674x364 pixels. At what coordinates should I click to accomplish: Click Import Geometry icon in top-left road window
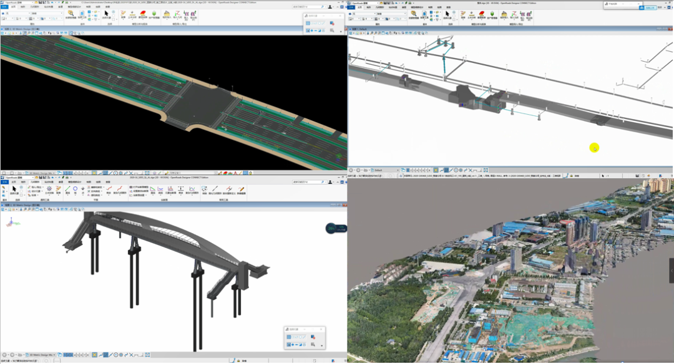click(177, 13)
